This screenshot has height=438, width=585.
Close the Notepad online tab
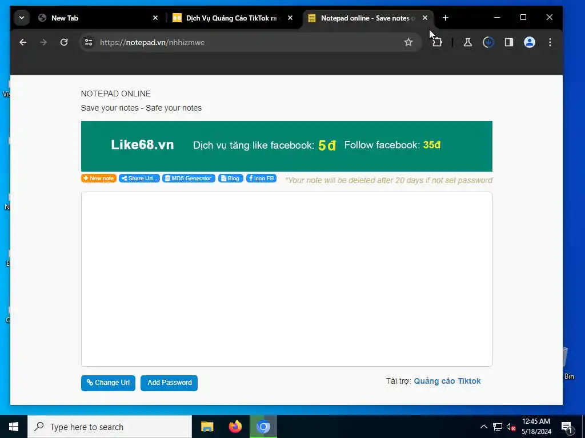(425, 18)
